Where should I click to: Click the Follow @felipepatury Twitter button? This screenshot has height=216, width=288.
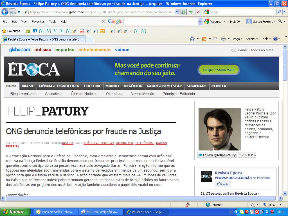tap(217, 155)
